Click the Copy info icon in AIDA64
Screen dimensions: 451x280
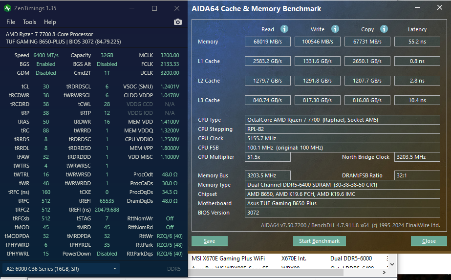[384, 29]
